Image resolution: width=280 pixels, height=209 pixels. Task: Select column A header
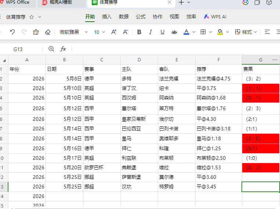coord(27,60)
